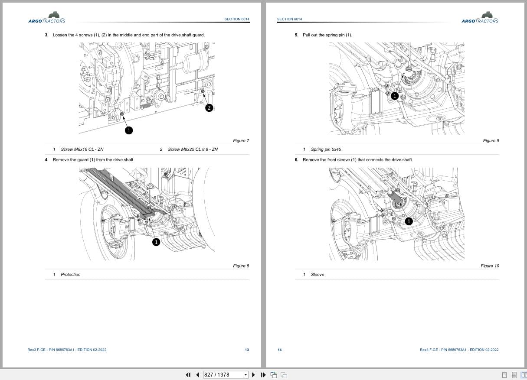The image size is (527, 380).
Task: Click 'SECTION 6014' header on right page
Action: tap(289, 19)
